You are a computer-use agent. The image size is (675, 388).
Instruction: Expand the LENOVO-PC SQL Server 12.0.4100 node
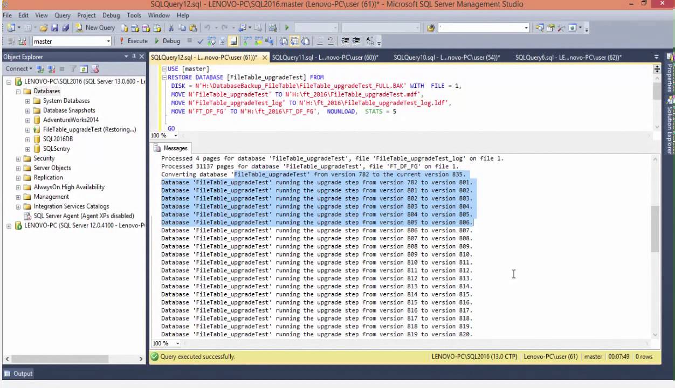point(9,226)
